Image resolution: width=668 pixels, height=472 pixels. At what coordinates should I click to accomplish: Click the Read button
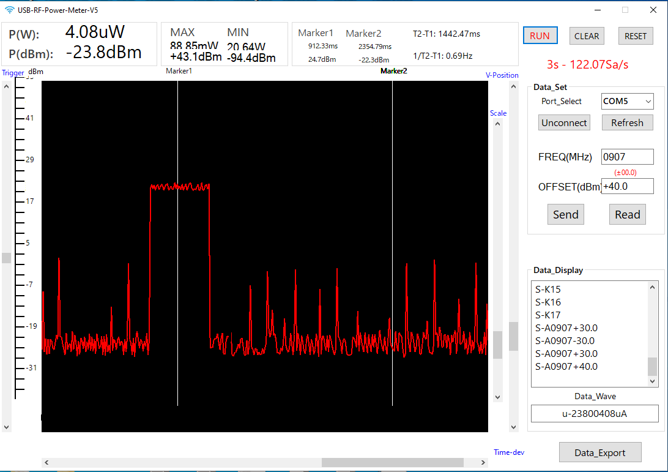pos(627,214)
